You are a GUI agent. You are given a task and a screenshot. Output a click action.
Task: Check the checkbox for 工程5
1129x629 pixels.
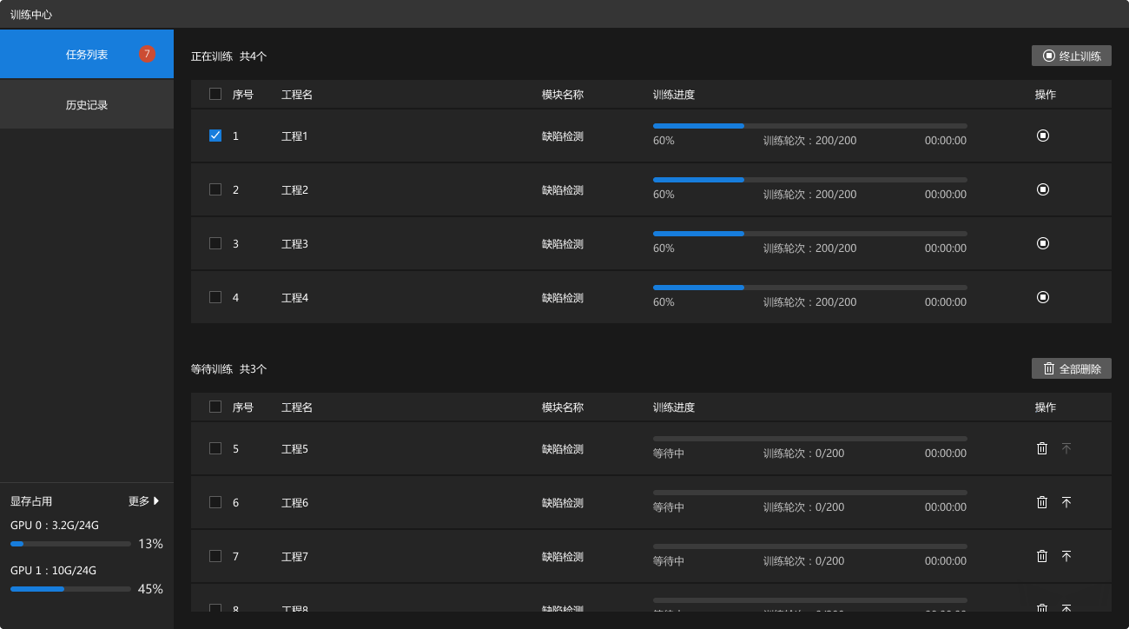[x=215, y=448]
